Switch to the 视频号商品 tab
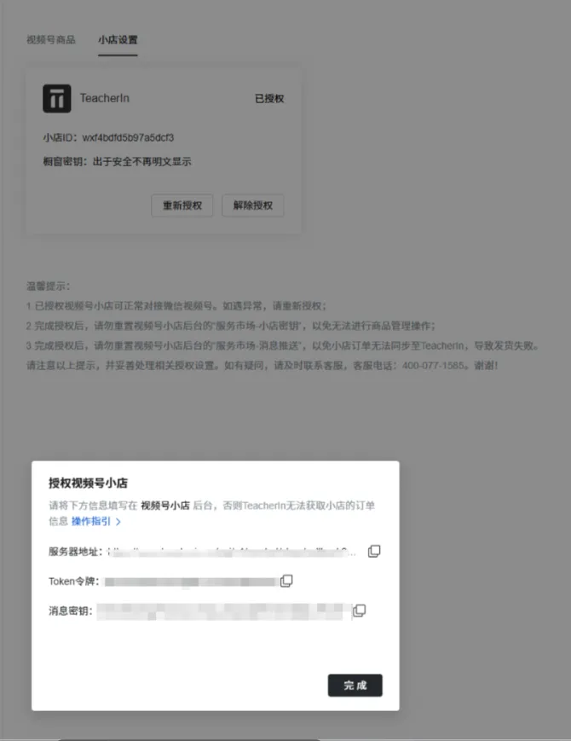Screen dimensions: 571x741 pos(50,40)
